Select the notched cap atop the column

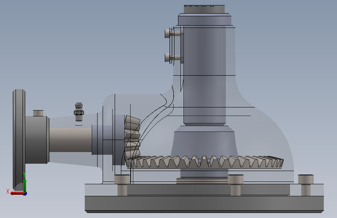coord(204,9)
